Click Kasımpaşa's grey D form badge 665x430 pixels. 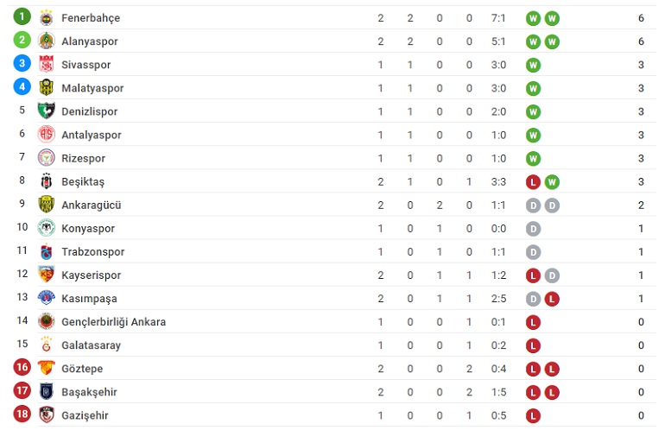(x=533, y=299)
